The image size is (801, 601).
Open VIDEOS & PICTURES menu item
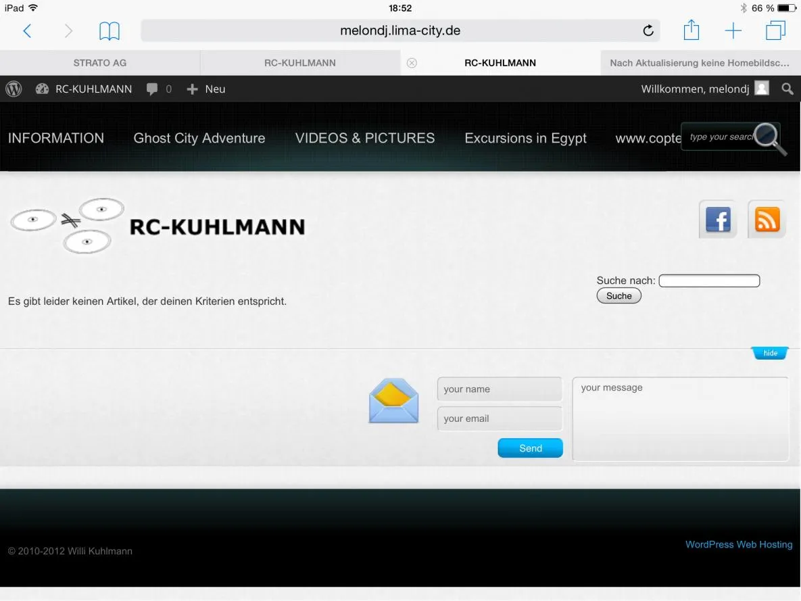pos(365,138)
